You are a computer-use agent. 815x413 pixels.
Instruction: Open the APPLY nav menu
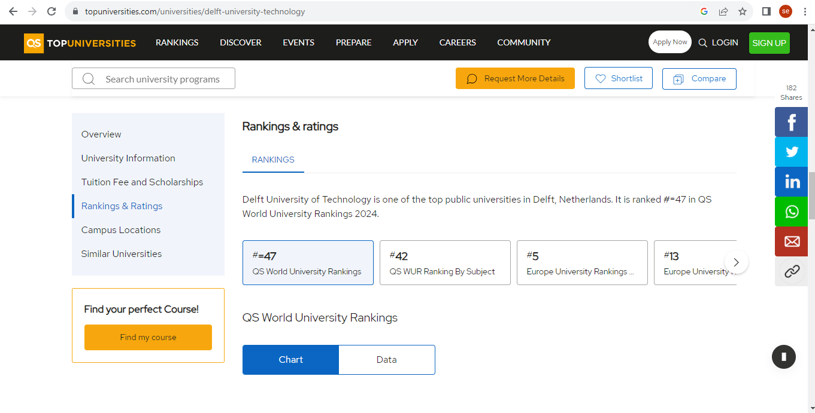(405, 42)
